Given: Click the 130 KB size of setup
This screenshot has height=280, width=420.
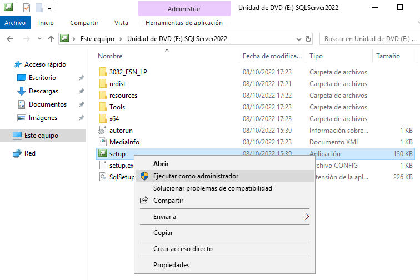Looking at the screenshot, I should point(403,154).
